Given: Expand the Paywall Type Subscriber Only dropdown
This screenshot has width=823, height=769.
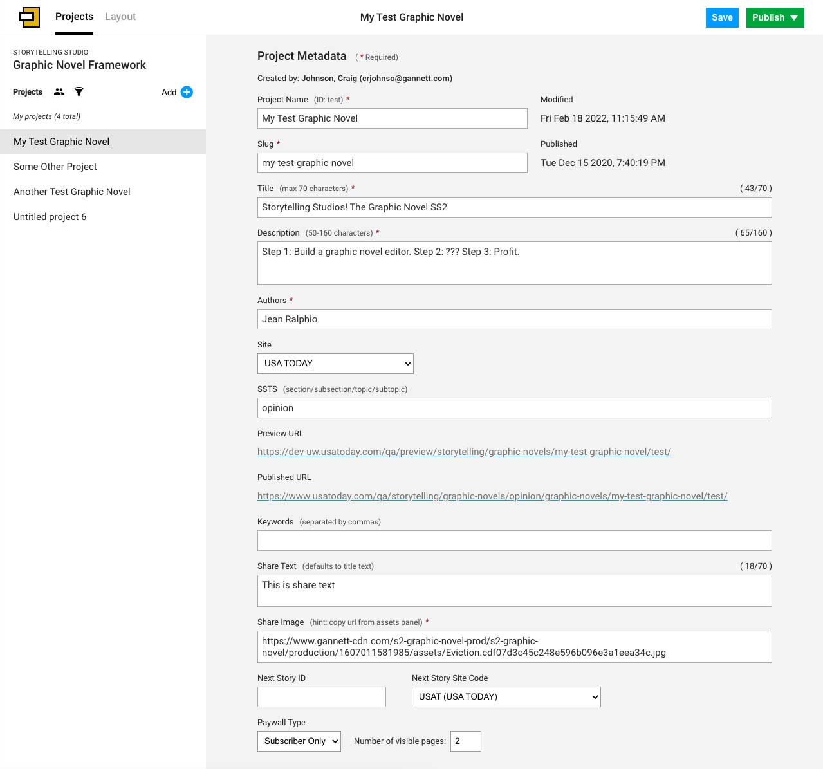Looking at the screenshot, I should coord(299,741).
